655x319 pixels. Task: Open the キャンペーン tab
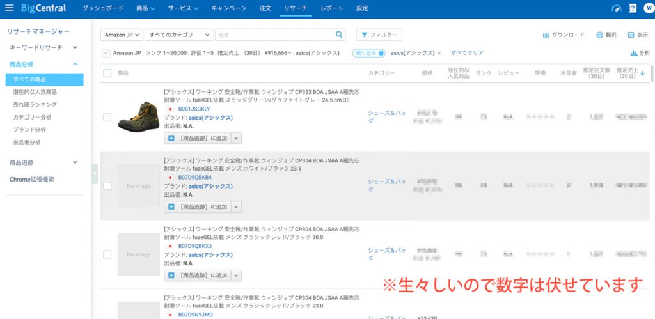[x=229, y=8]
